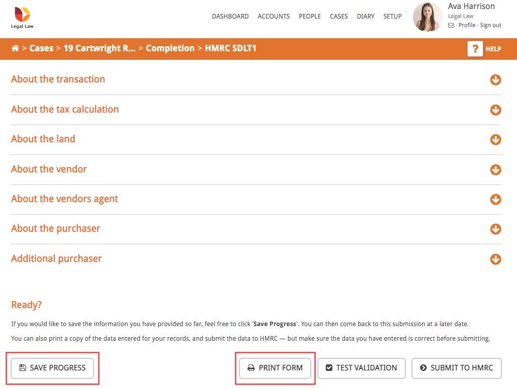Click the Print Form button
Viewport: 517px width, 389px height.
click(275, 368)
